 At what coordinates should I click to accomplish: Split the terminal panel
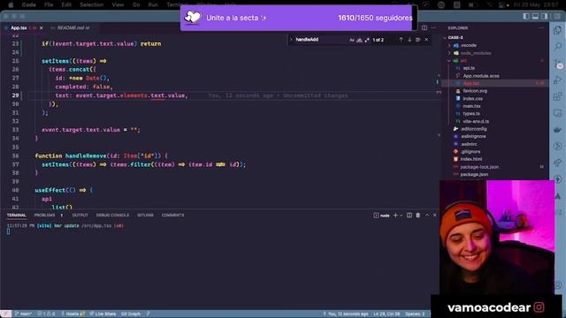coord(409,216)
